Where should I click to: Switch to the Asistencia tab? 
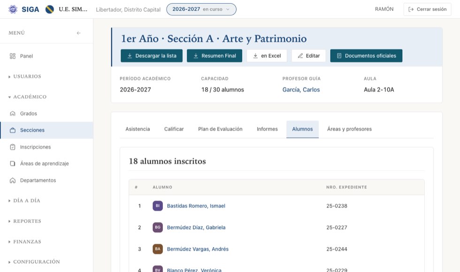pyautogui.click(x=138, y=129)
